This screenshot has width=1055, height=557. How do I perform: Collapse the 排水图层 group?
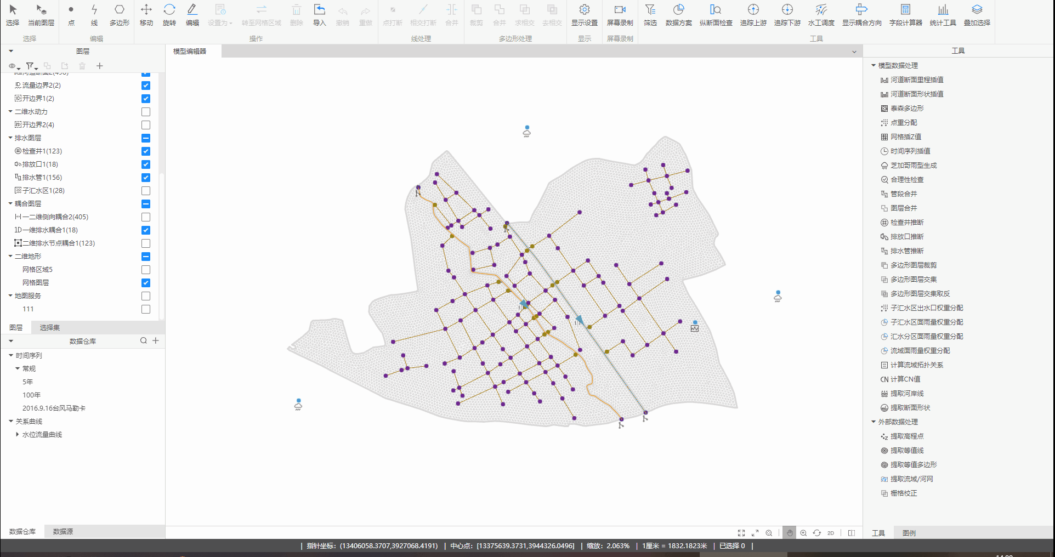(x=10, y=138)
